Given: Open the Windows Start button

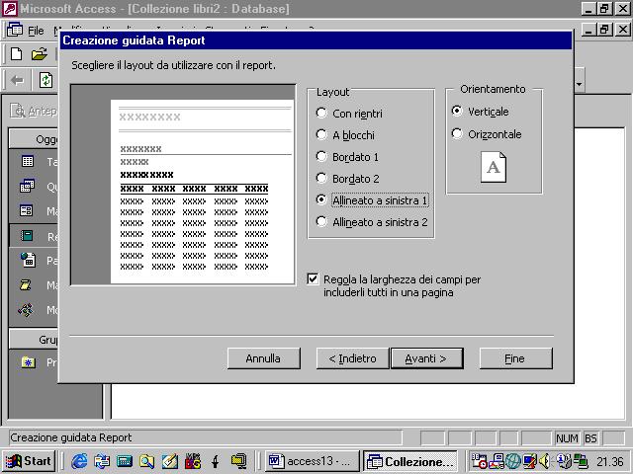Looking at the screenshot, I should pyautogui.click(x=29, y=461).
